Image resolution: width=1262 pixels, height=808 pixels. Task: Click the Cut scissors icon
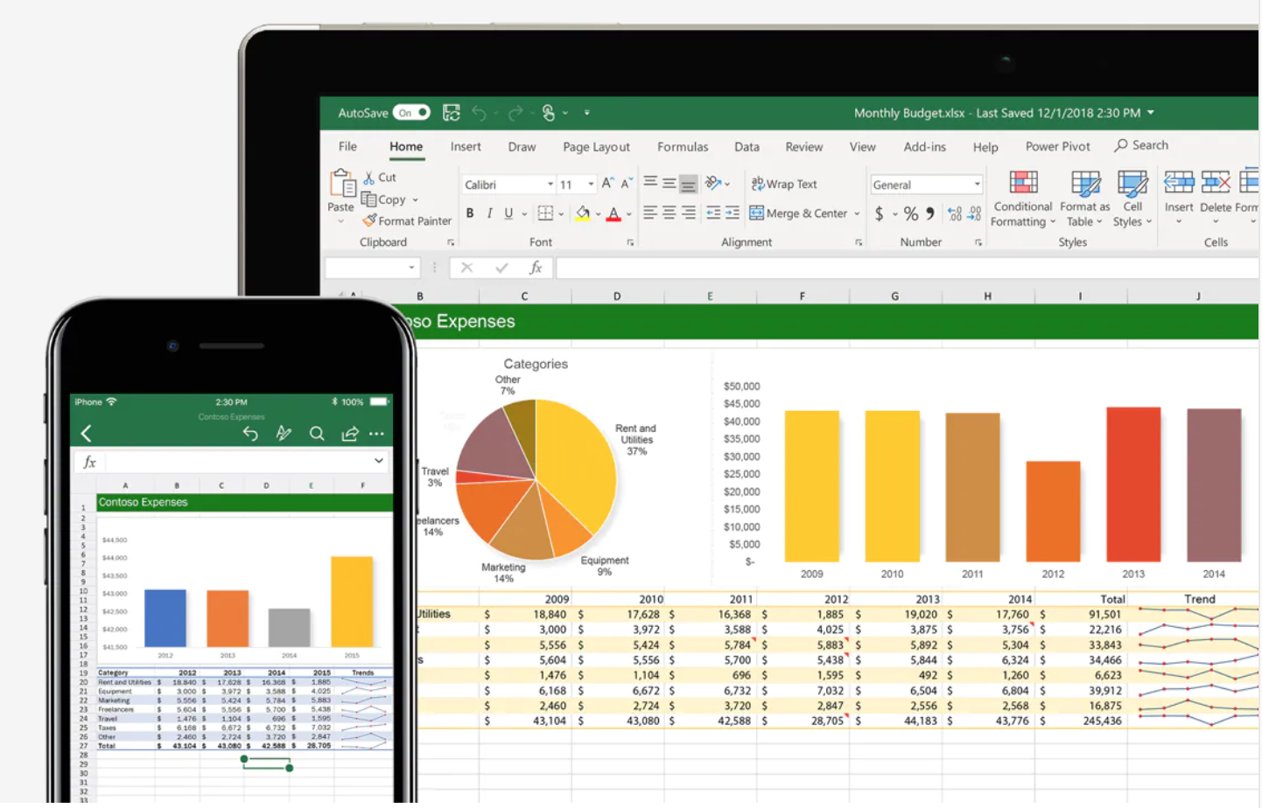[x=369, y=178]
